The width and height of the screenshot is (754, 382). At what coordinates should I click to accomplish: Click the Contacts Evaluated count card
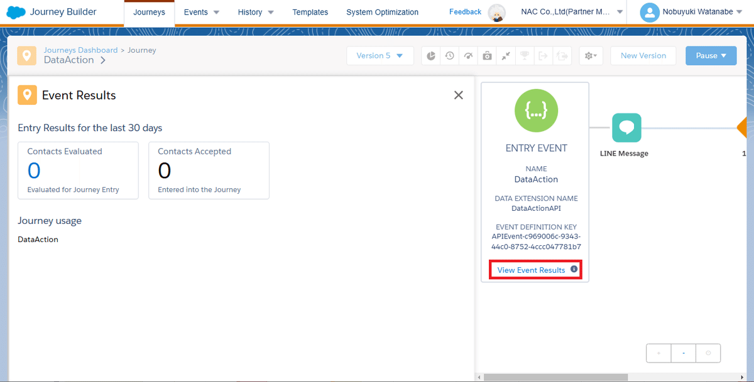(x=78, y=171)
